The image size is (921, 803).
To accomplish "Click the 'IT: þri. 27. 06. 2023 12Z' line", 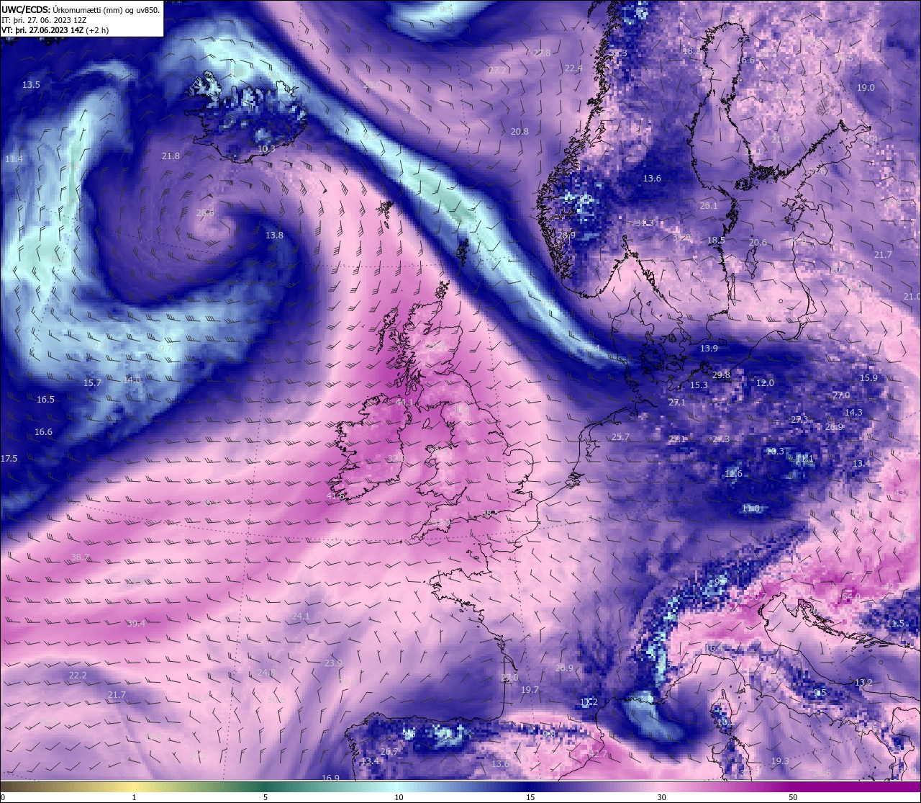I will (44, 20).
